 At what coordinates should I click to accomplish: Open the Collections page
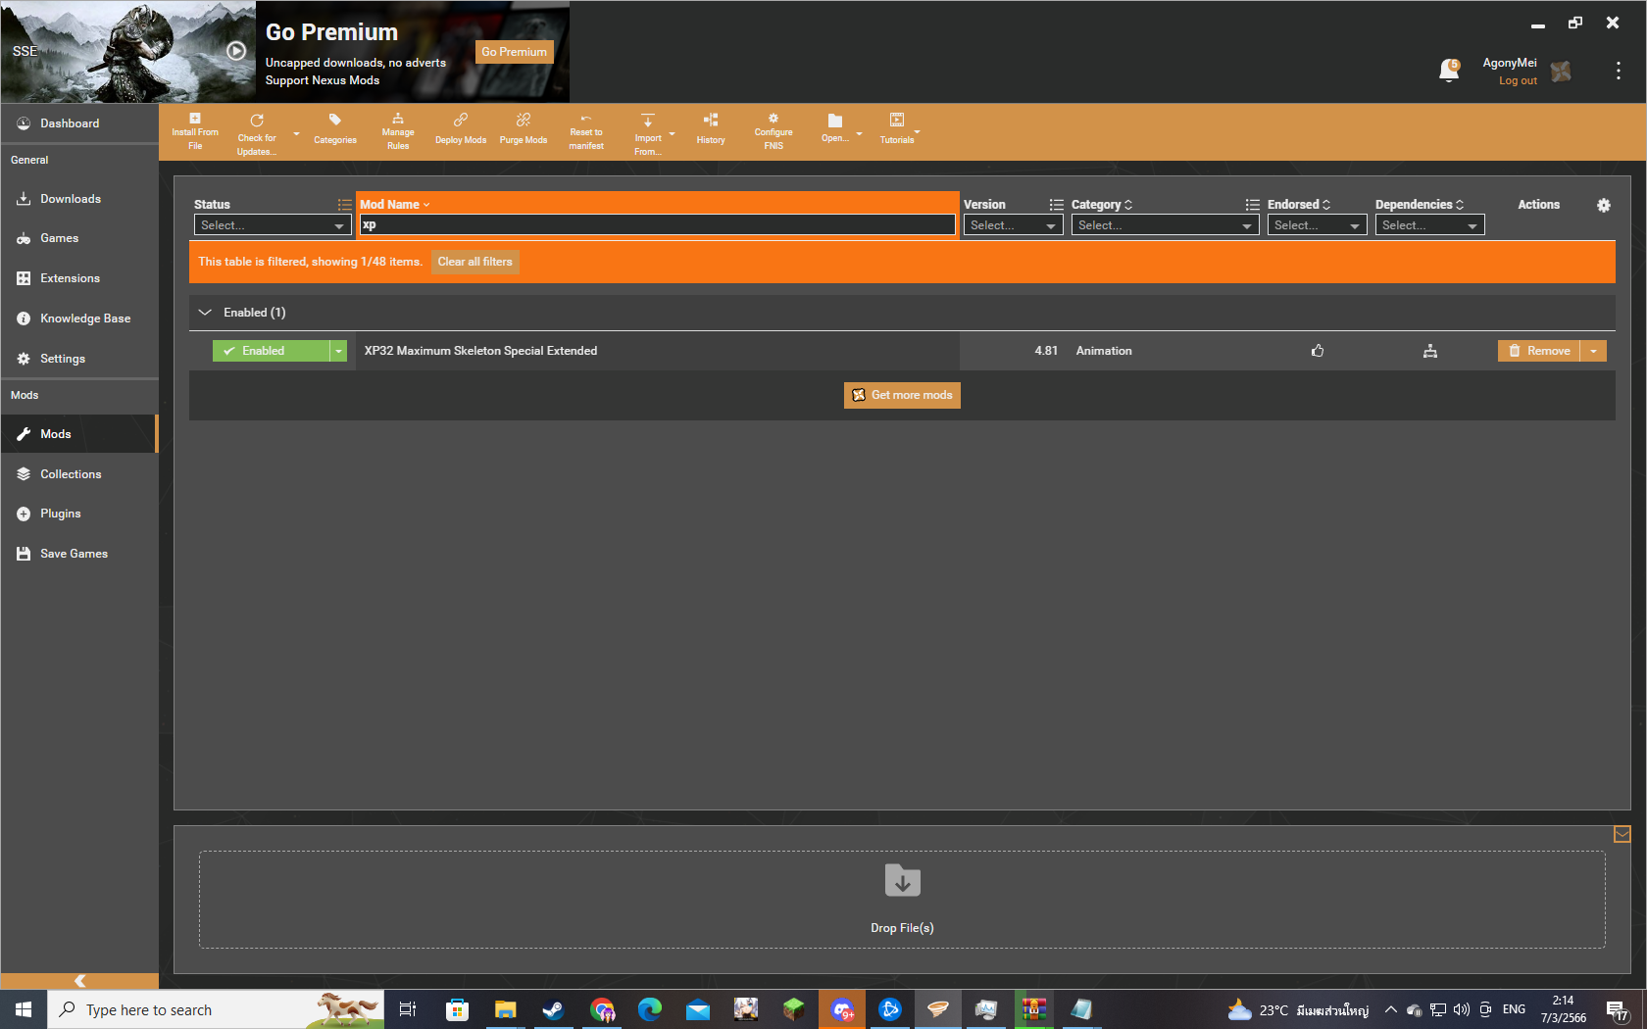pos(79,474)
